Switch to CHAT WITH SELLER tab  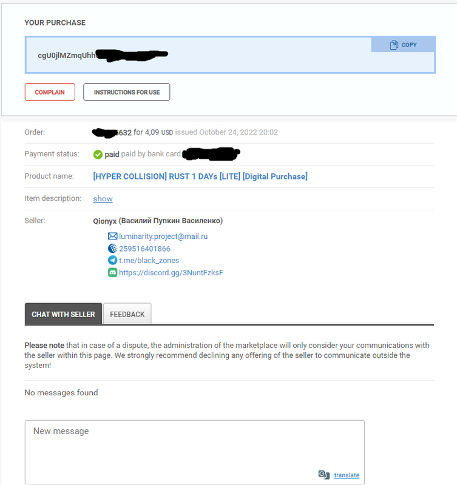click(63, 314)
